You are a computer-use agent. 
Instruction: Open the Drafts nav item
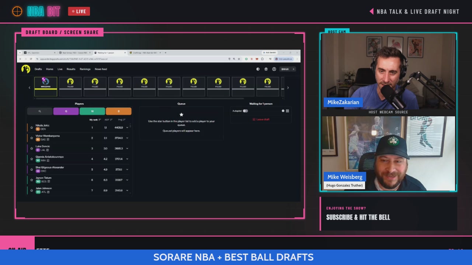tap(38, 69)
